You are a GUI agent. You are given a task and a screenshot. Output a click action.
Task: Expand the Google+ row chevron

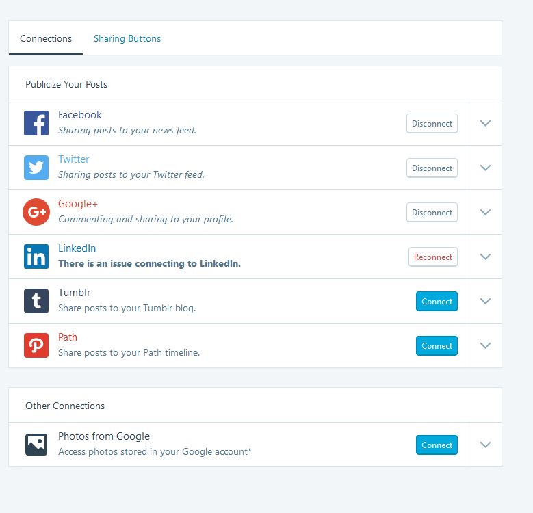coord(485,212)
